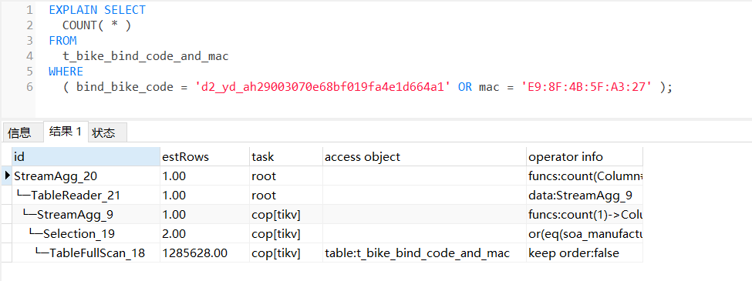Click the estRows column header
752x281 pixels.
[205, 156]
